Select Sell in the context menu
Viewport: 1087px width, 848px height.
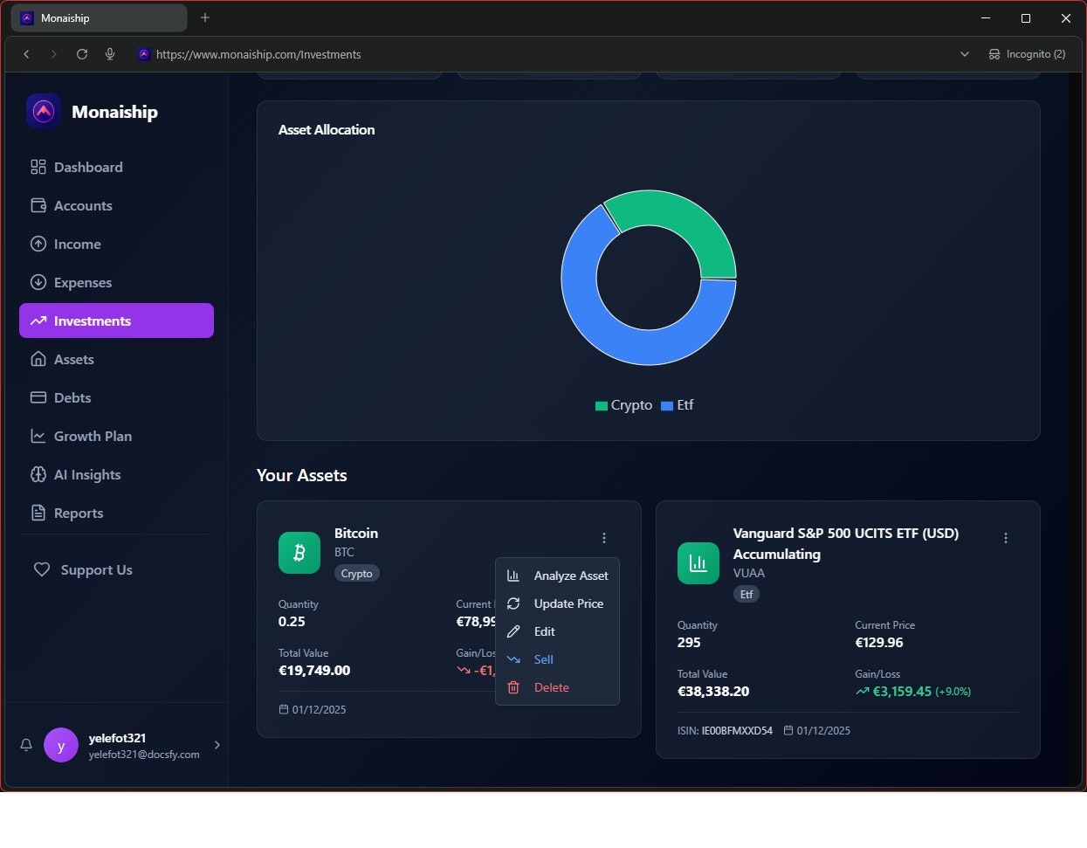(557, 659)
